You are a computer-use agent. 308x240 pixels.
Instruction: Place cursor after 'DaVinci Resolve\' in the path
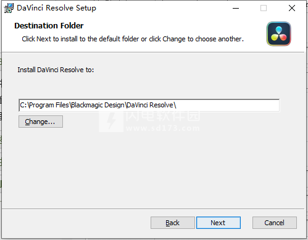177,105
